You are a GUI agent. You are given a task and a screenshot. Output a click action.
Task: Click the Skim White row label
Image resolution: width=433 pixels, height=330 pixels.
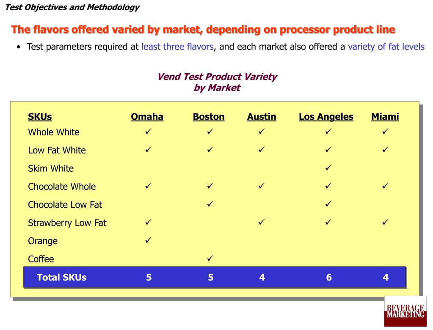[51, 168]
